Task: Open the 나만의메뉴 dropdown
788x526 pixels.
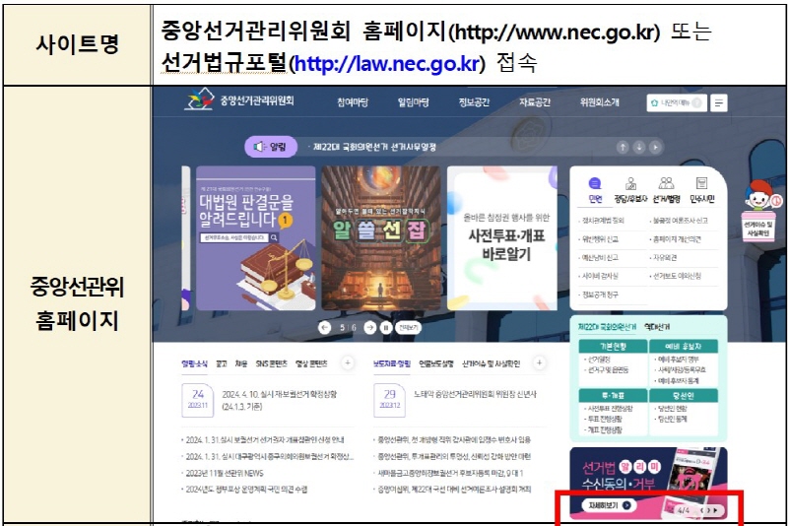Action: coord(677,103)
